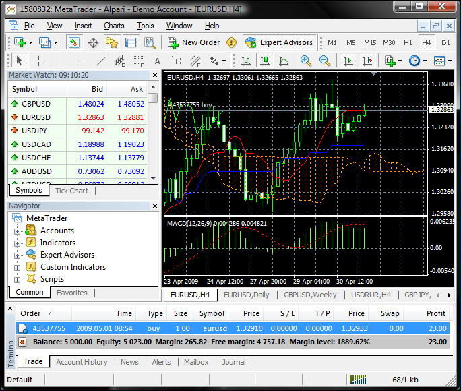Toggle chart auto scroll icon

(348, 61)
